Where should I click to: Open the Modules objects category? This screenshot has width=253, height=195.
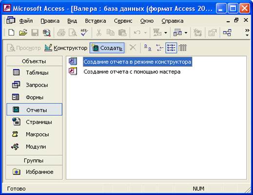coord(34,147)
